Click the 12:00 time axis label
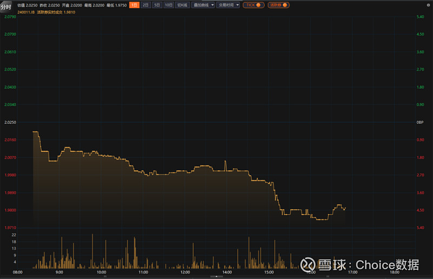Viewport: 433px width, 279px height. [185, 272]
